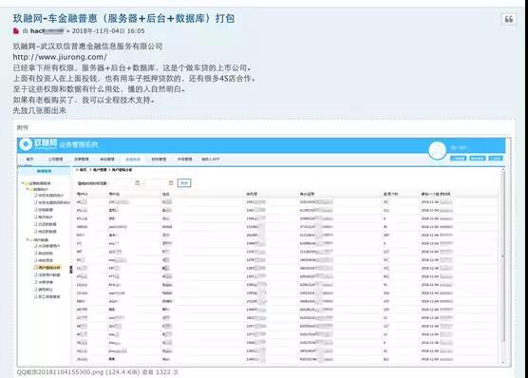Click the query button beside the date range
The width and height of the screenshot is (528, 378).
184,183
